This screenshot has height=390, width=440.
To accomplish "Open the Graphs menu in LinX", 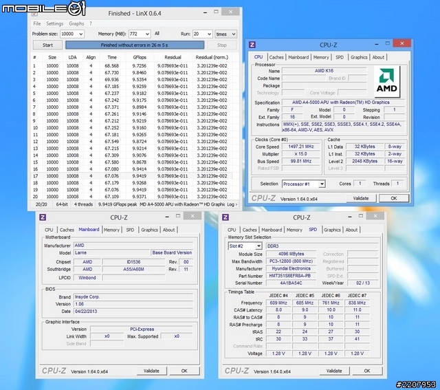I will pos(76,23).
